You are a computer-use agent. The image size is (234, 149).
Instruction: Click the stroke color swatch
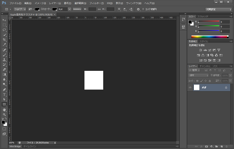point(55,9)
